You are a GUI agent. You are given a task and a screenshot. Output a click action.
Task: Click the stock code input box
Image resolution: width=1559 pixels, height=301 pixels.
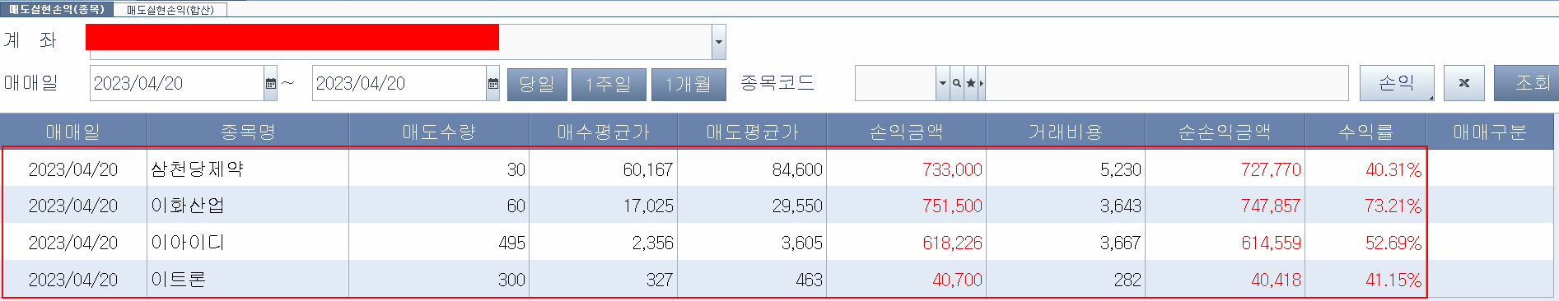pos(896,83)
